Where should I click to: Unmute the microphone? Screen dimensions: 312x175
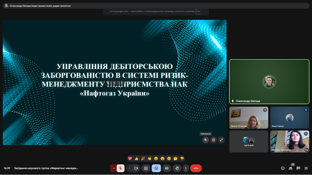(121, 168)
